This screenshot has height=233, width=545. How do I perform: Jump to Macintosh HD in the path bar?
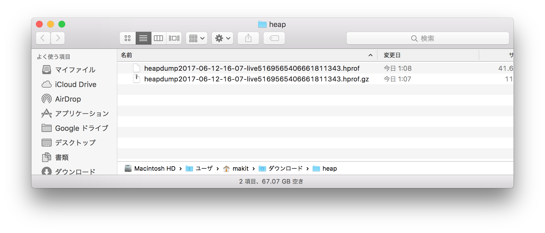pos(150,168)
